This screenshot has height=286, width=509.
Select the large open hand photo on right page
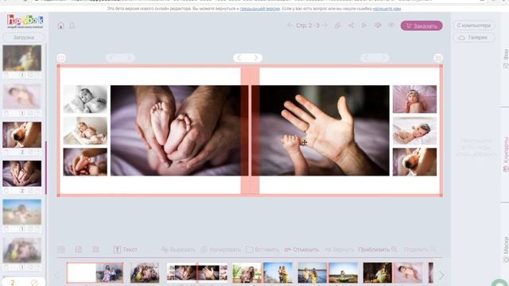click(321, 130)
